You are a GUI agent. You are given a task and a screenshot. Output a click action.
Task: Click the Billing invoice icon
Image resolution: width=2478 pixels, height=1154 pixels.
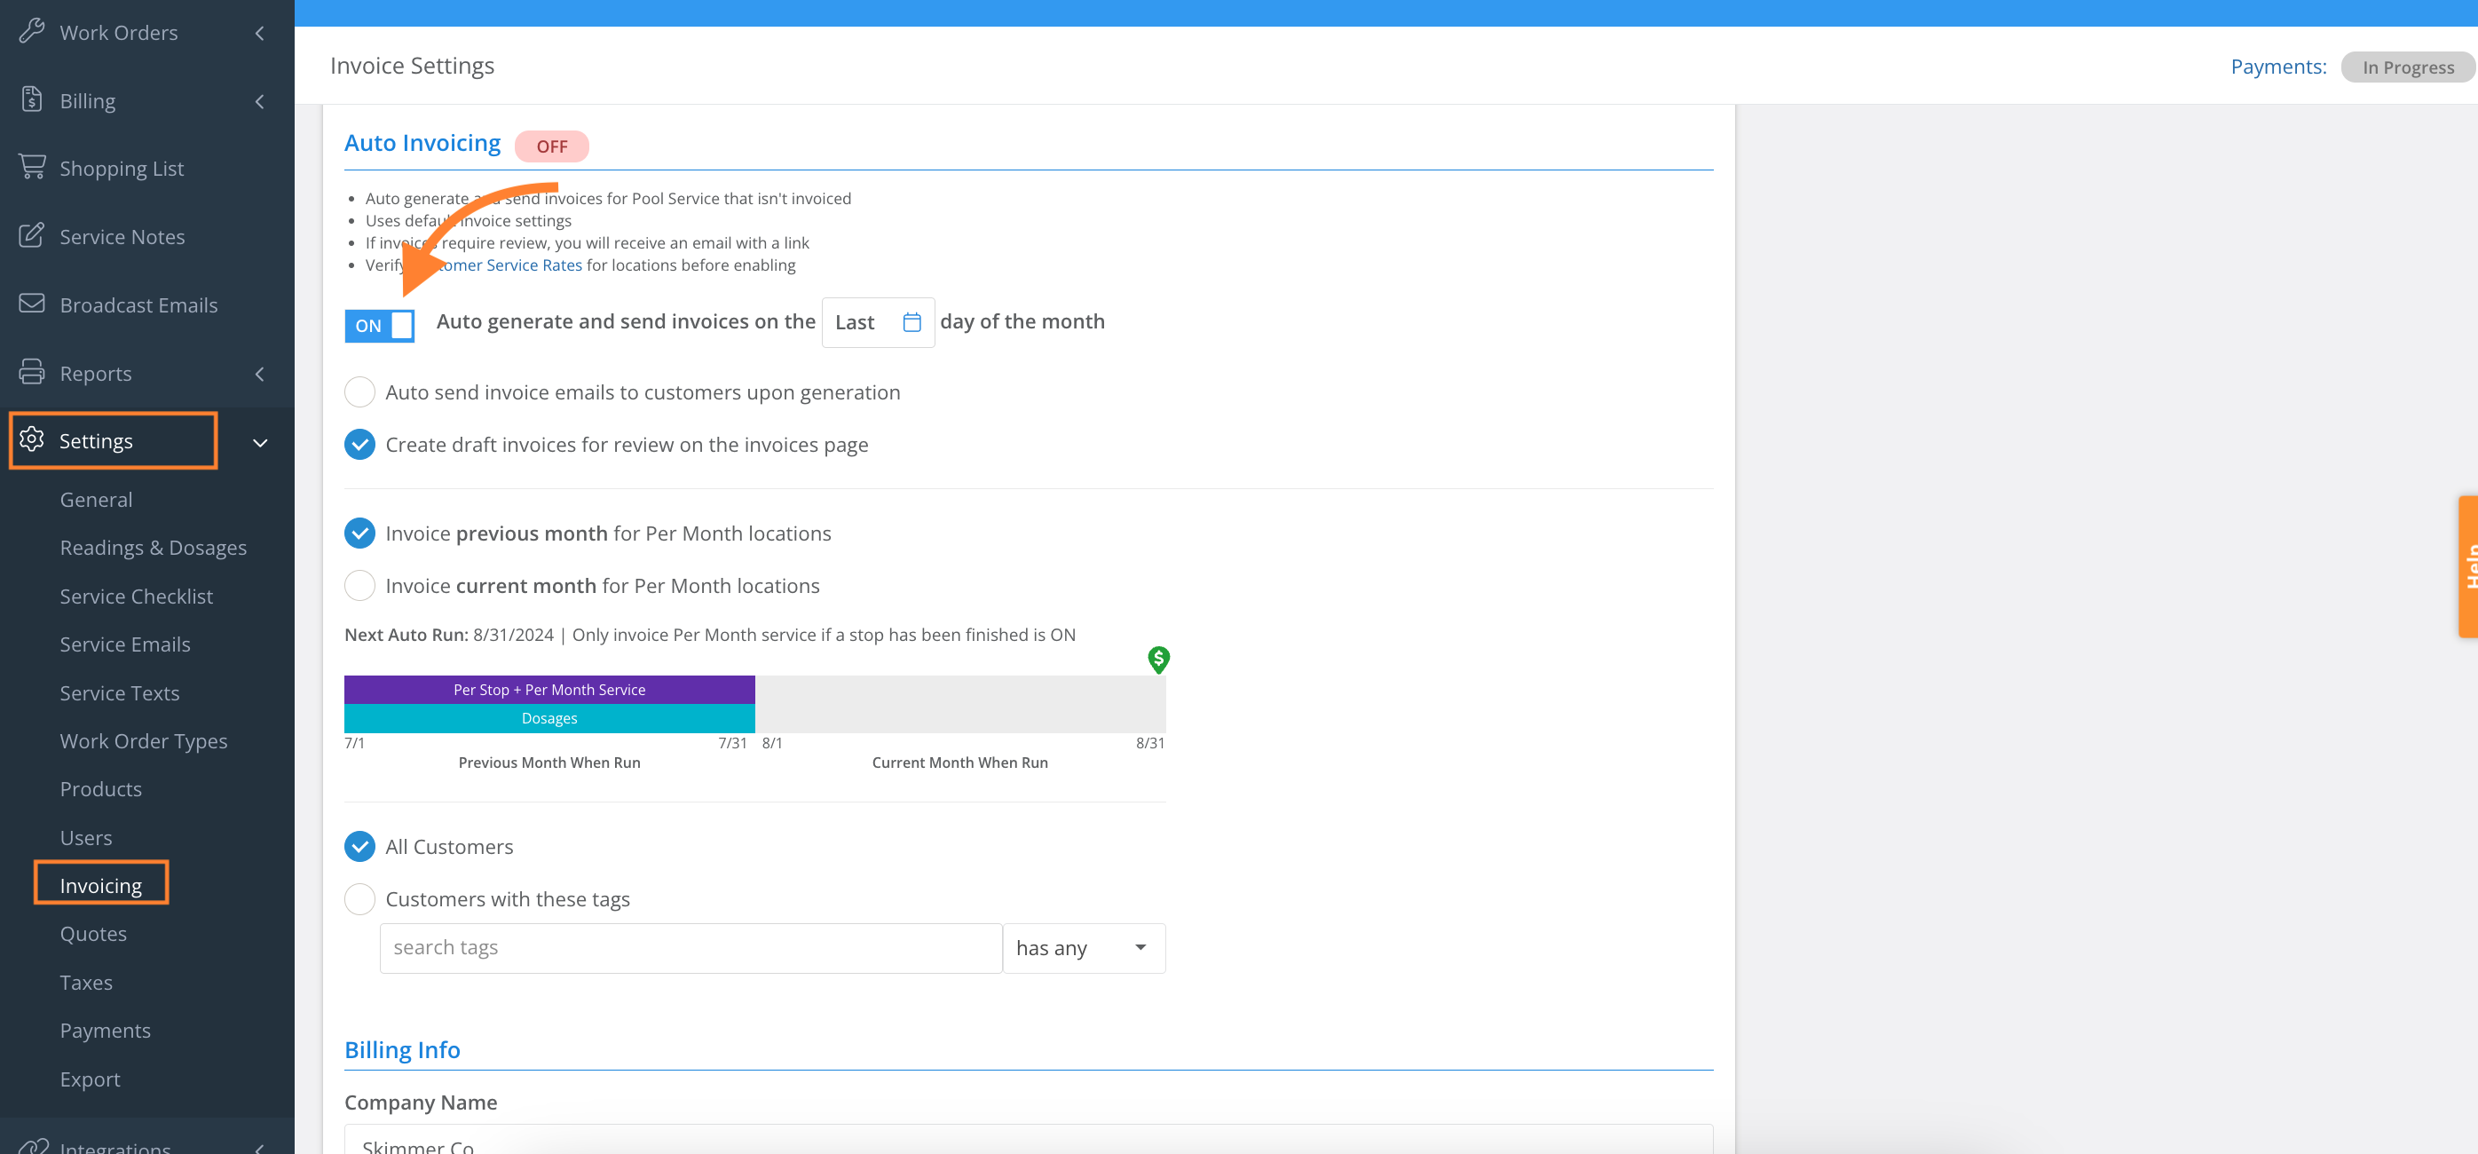click(x=32, y=100)
